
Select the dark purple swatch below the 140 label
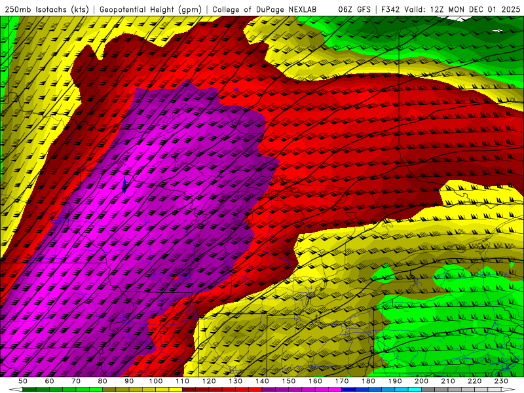269,390
